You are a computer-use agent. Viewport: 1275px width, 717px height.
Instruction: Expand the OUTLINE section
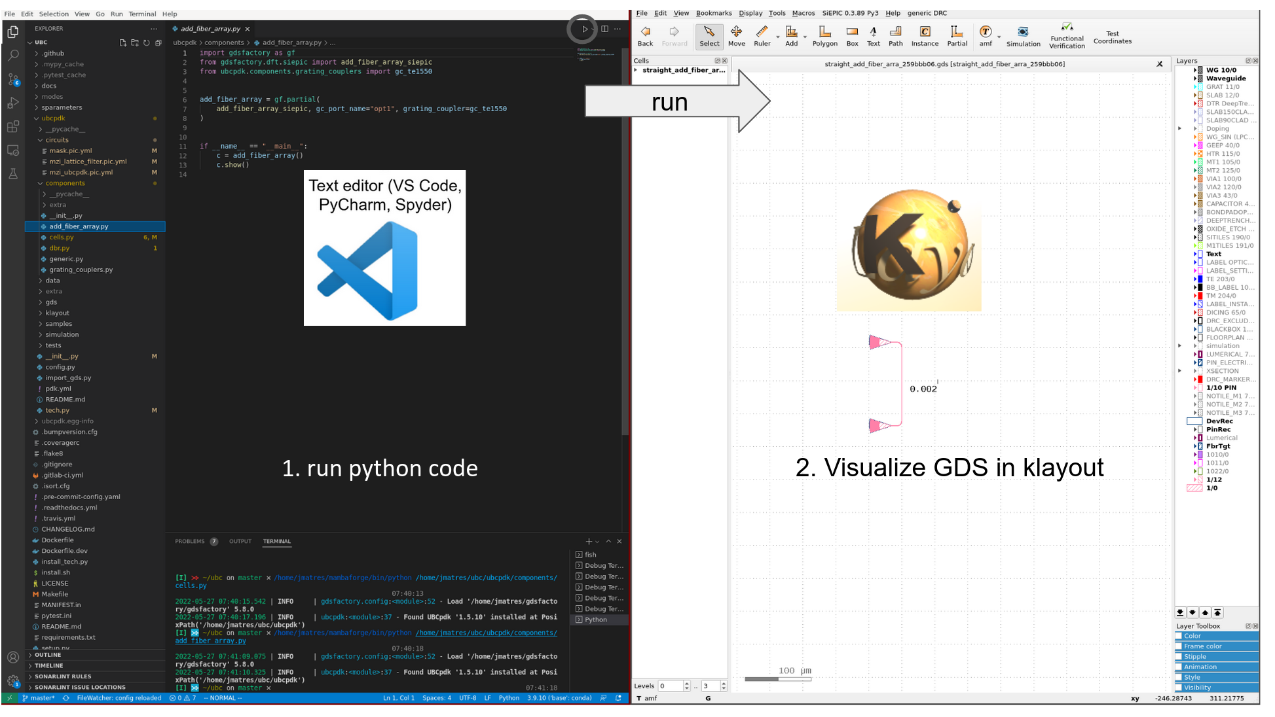point(48,655)
